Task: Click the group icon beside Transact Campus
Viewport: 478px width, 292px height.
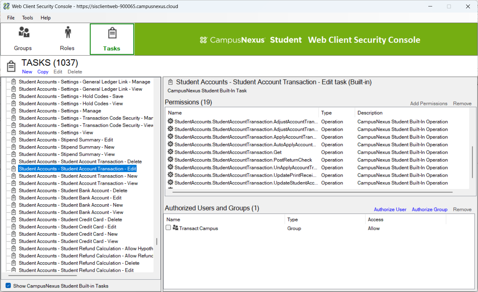Action: [175, 228]
